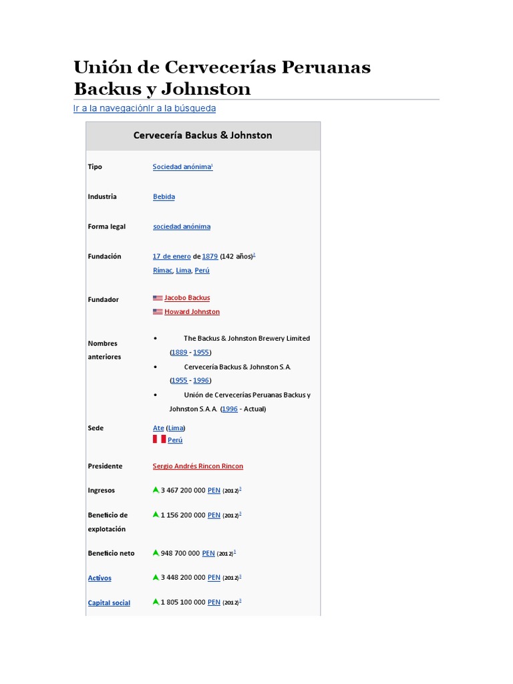Viewport: 513px width, 684px height.
Task: Follow the 1955 link before 1996
Action: pos(179,380)
